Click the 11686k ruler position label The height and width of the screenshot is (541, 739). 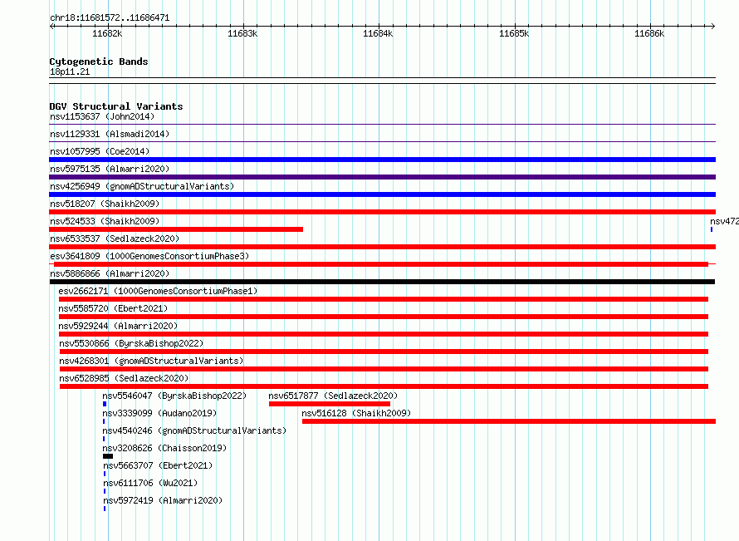pos(649,33)
